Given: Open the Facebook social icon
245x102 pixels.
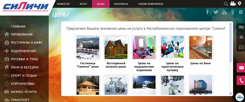Looking at the screenshot, I should click(207, 12).
